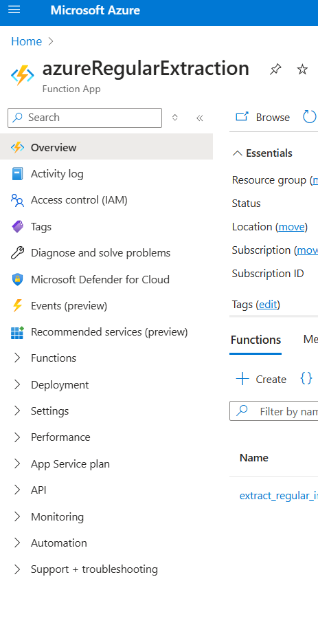Click the Name column header
The image size is (318, 623).
[x=254, y=458]
